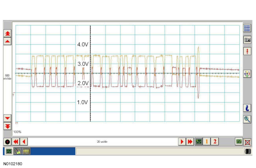Screen dimensions: 256x168
Task: Select the yellow grid tab in bottom bar
Action: tap(26, 151)
